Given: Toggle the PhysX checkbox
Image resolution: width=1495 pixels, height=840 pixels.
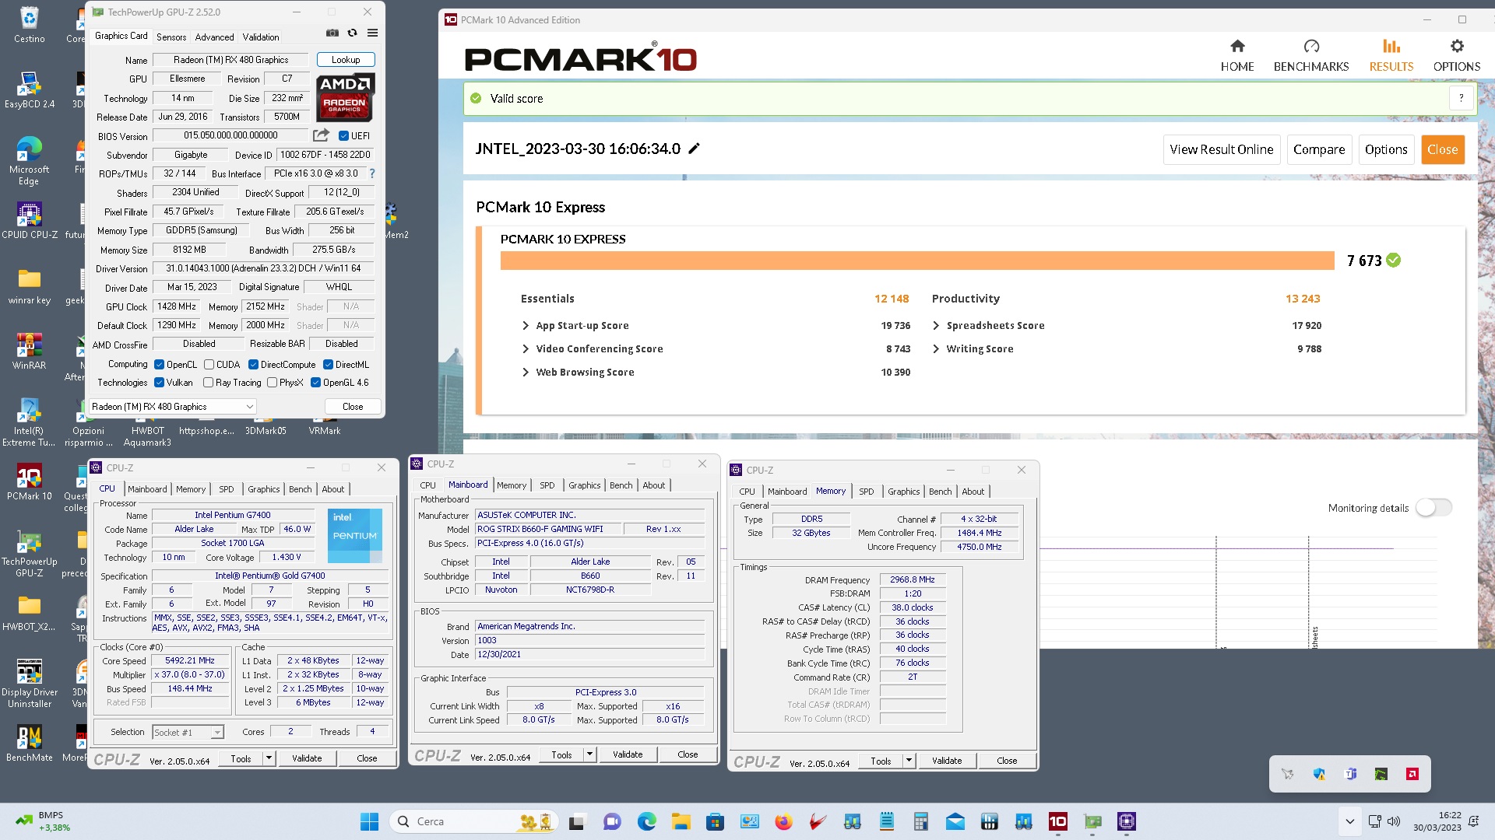Looking at the screenshot, I should click(x=272, y=382).
